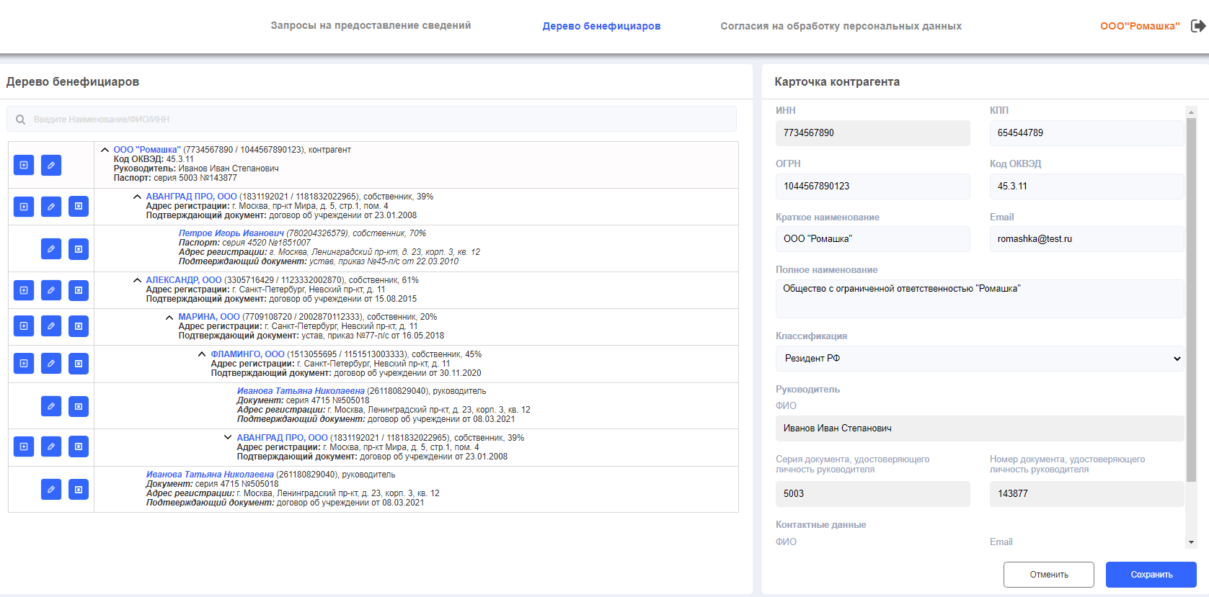Delete the Петров Игорь Иванович entry
Viewport: 1209px width, 597px height.
[x=79, y=249]
